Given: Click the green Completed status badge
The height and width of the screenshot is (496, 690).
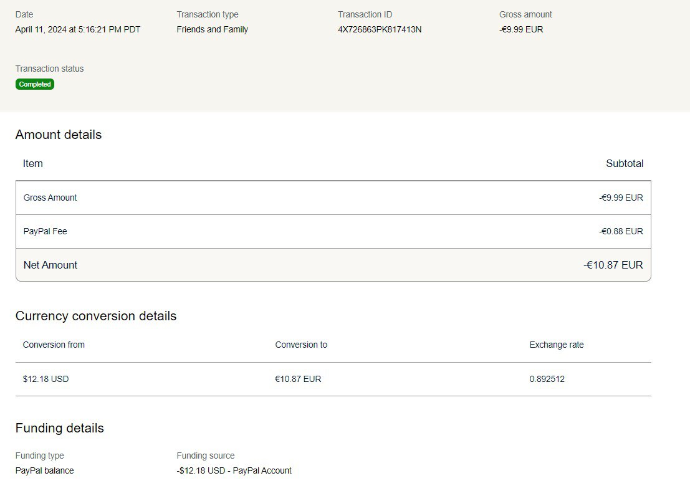Looking at the screenshot, I should (35, 84).
